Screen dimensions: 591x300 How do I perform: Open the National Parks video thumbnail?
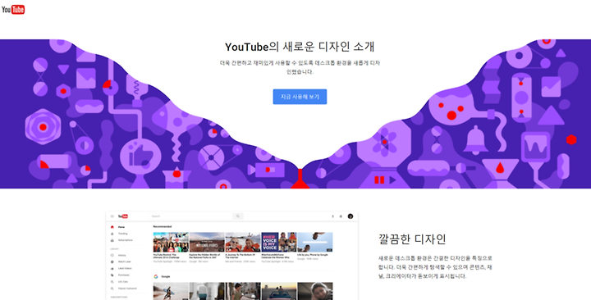click(x=207, y=242)
